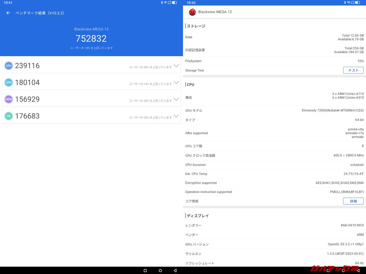Tap the Bluetooth status icon in left status bar
The image size is (366, 274).
click(162, 3)
